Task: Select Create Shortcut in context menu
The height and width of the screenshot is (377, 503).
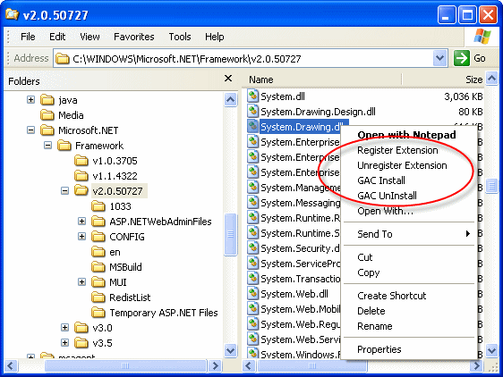Action: pos(409,296)
